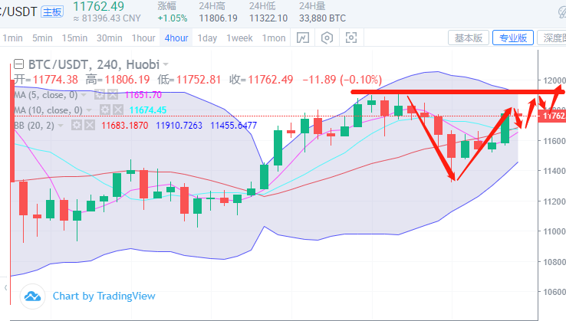The image size is (566, 321).
Task: Click the 12000 price axis label
Action: [554, 80]
